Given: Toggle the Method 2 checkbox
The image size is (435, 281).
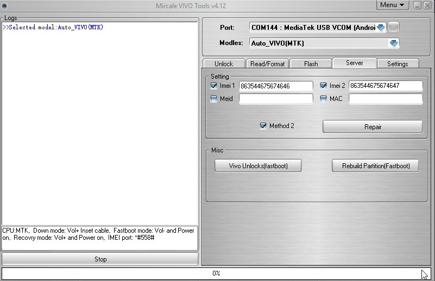Looking at the screenshot, I should coord(263,126).
